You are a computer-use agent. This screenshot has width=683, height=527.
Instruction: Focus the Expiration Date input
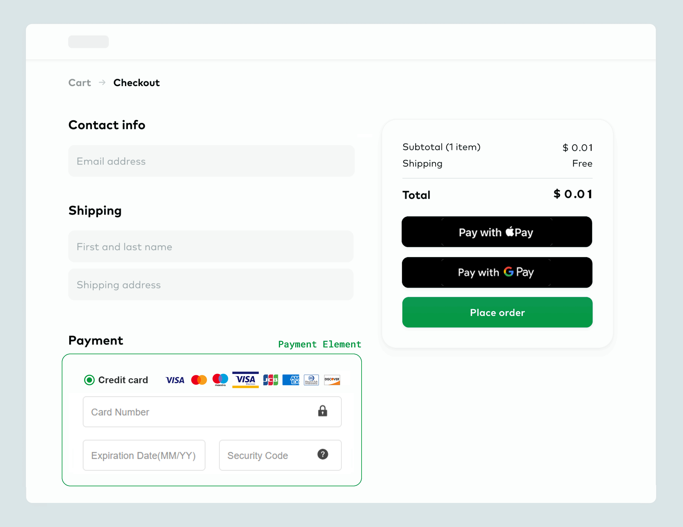point(144,455)
